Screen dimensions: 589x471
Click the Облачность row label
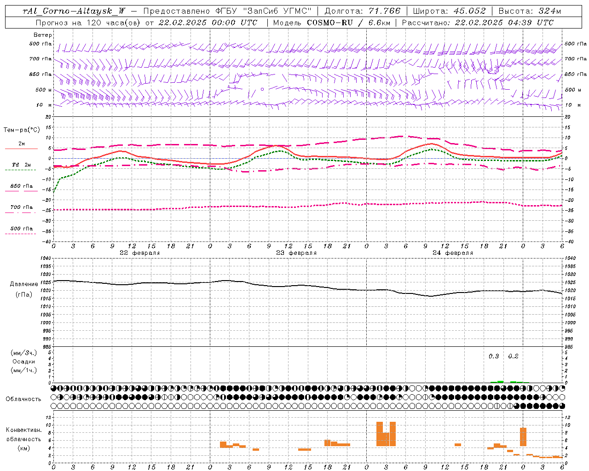pyautogui.click(x=23, y=399)
